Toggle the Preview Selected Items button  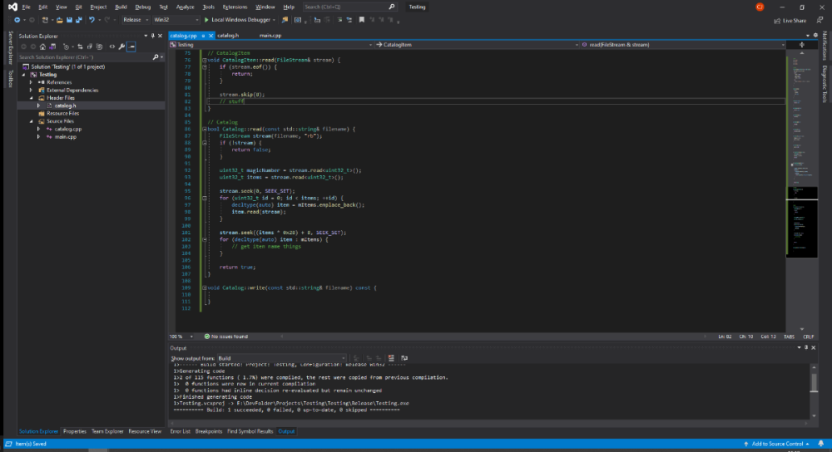coord(132,47)
